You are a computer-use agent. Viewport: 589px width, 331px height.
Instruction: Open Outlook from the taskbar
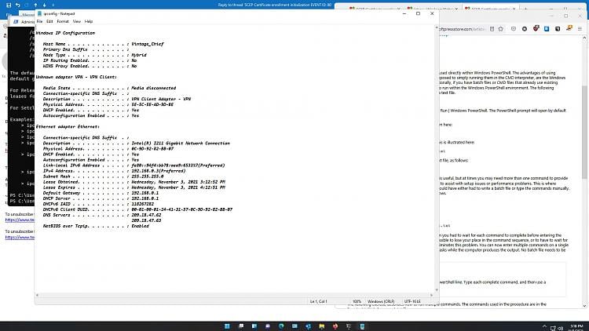pos(308,326)
